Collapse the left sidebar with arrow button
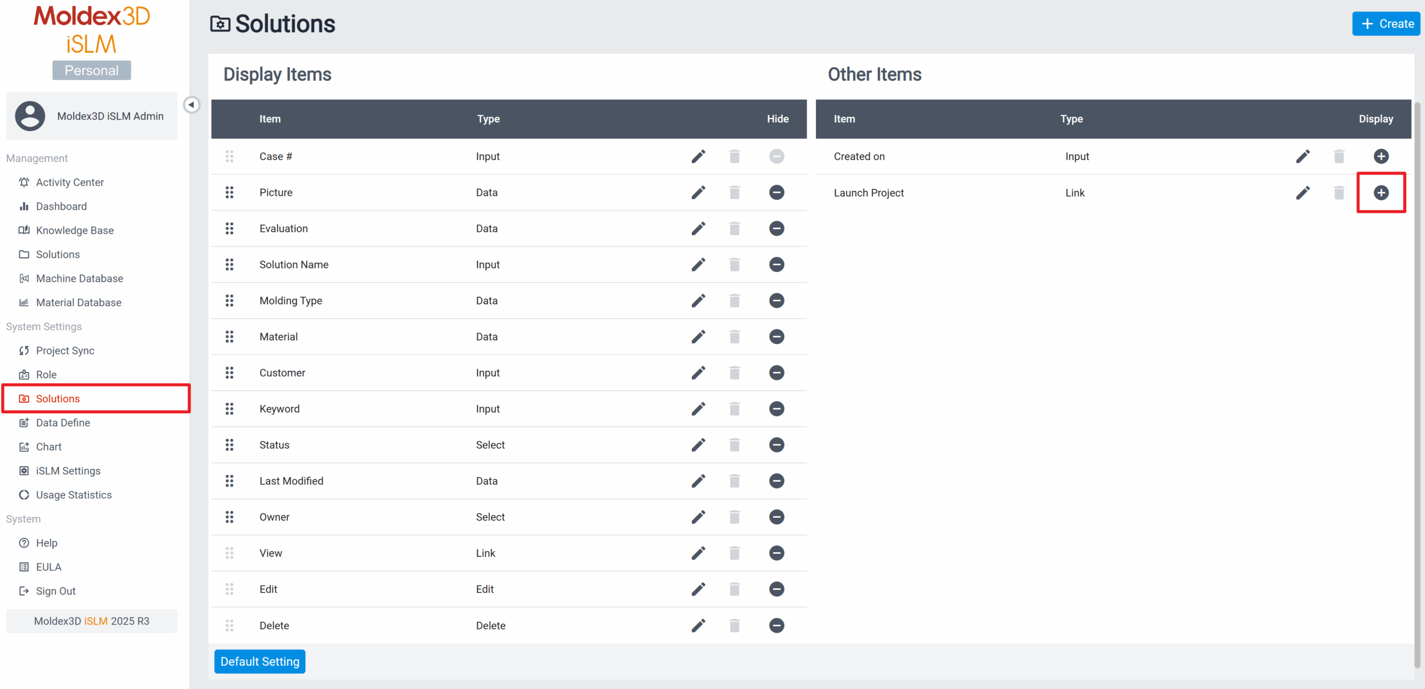The width and height of the screenshot is (1425, 689). tap(191, 105)
